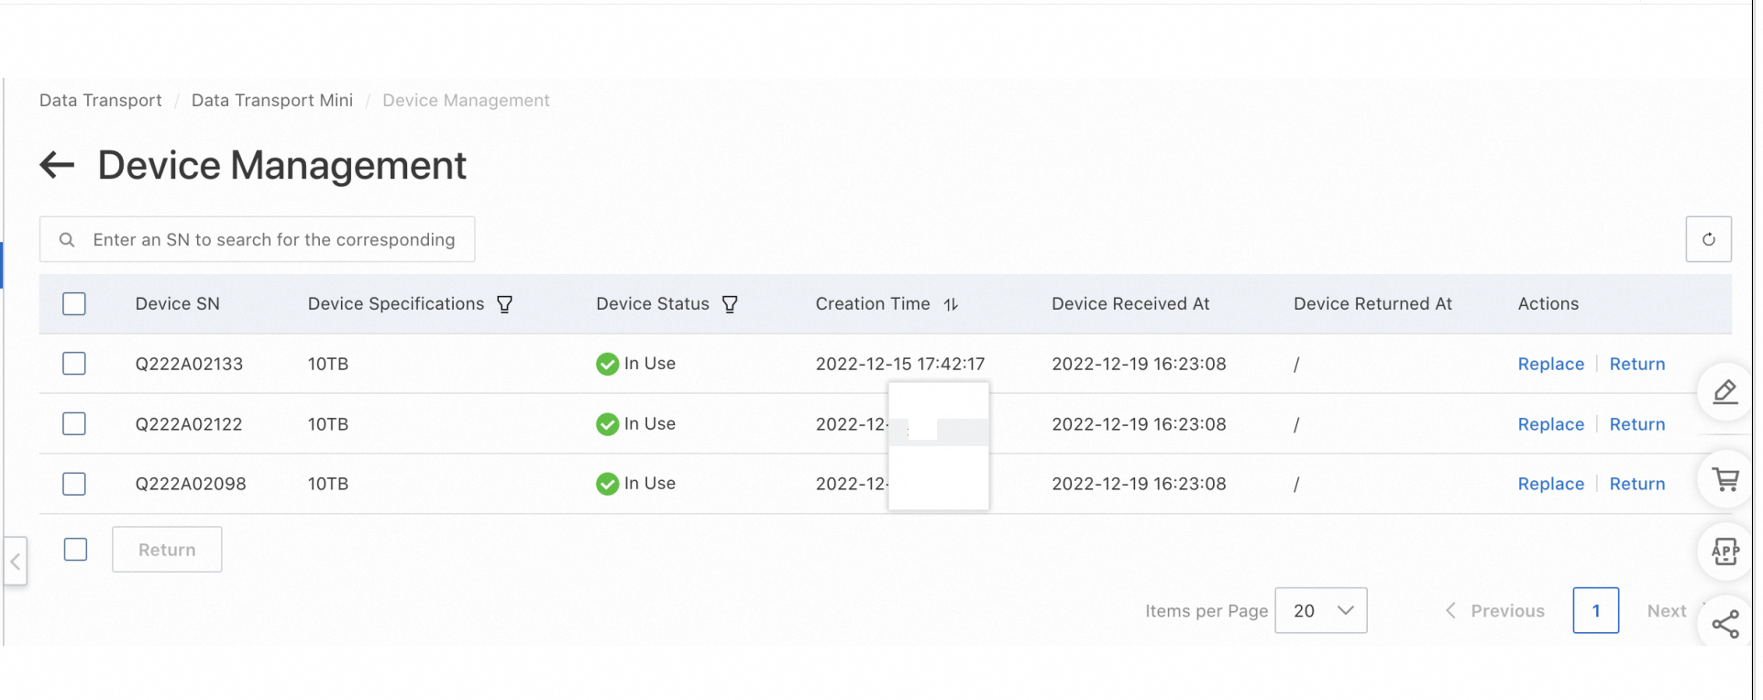Open the Device Status filter icon
This screenshot has width=1763, height=700.
coord(730,304)
